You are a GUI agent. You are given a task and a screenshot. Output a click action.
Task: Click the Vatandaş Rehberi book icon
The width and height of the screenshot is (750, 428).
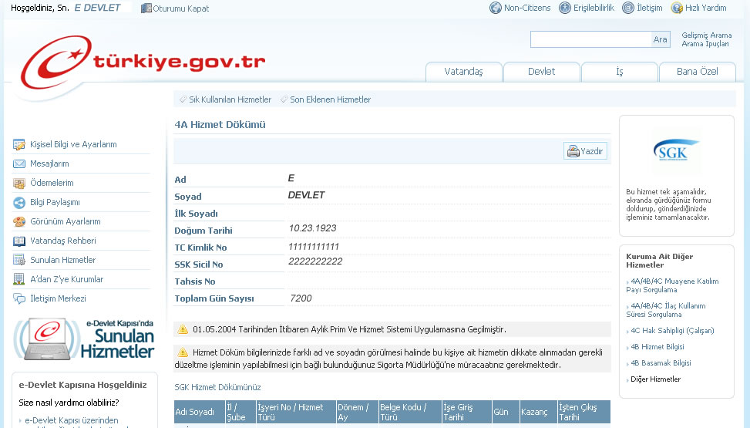click(x=19, y=241)
